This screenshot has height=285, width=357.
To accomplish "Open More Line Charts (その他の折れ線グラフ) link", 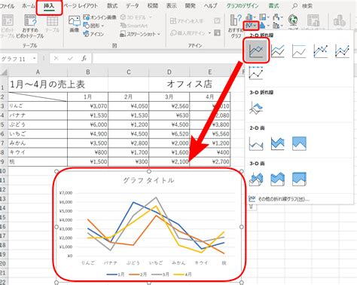I will 279,199.
